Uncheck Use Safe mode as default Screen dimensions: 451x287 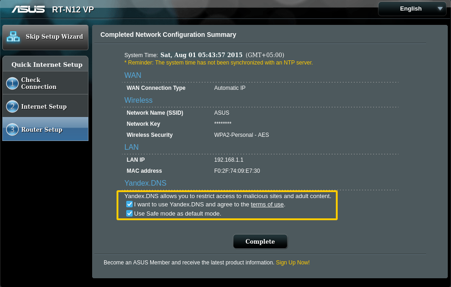pyautogui.click(x=129, y=213)
